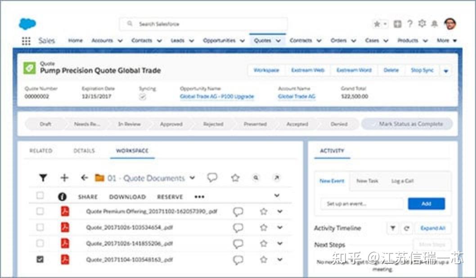476x278 pixels.
Task: Open comments on Quote Documents folder toolbar
Action: [212, 177]
